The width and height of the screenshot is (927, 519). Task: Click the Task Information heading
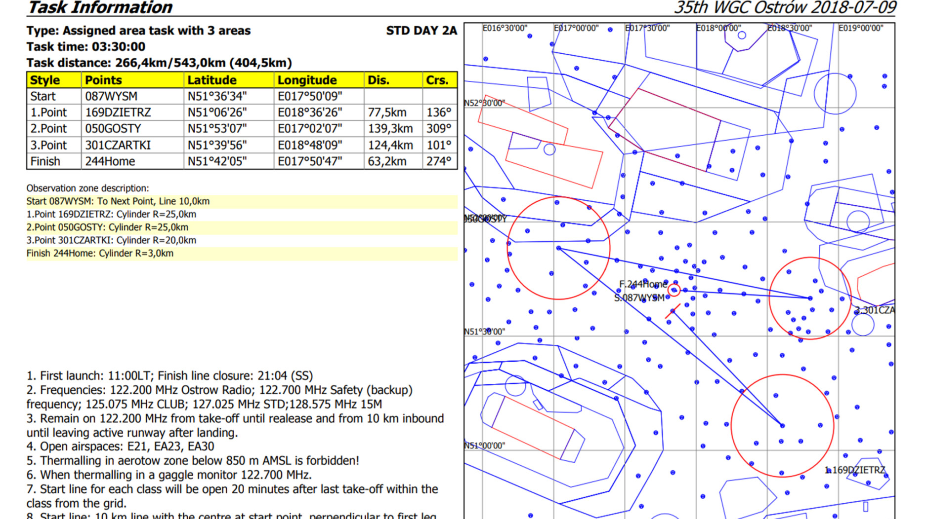(x=100, y=7)
